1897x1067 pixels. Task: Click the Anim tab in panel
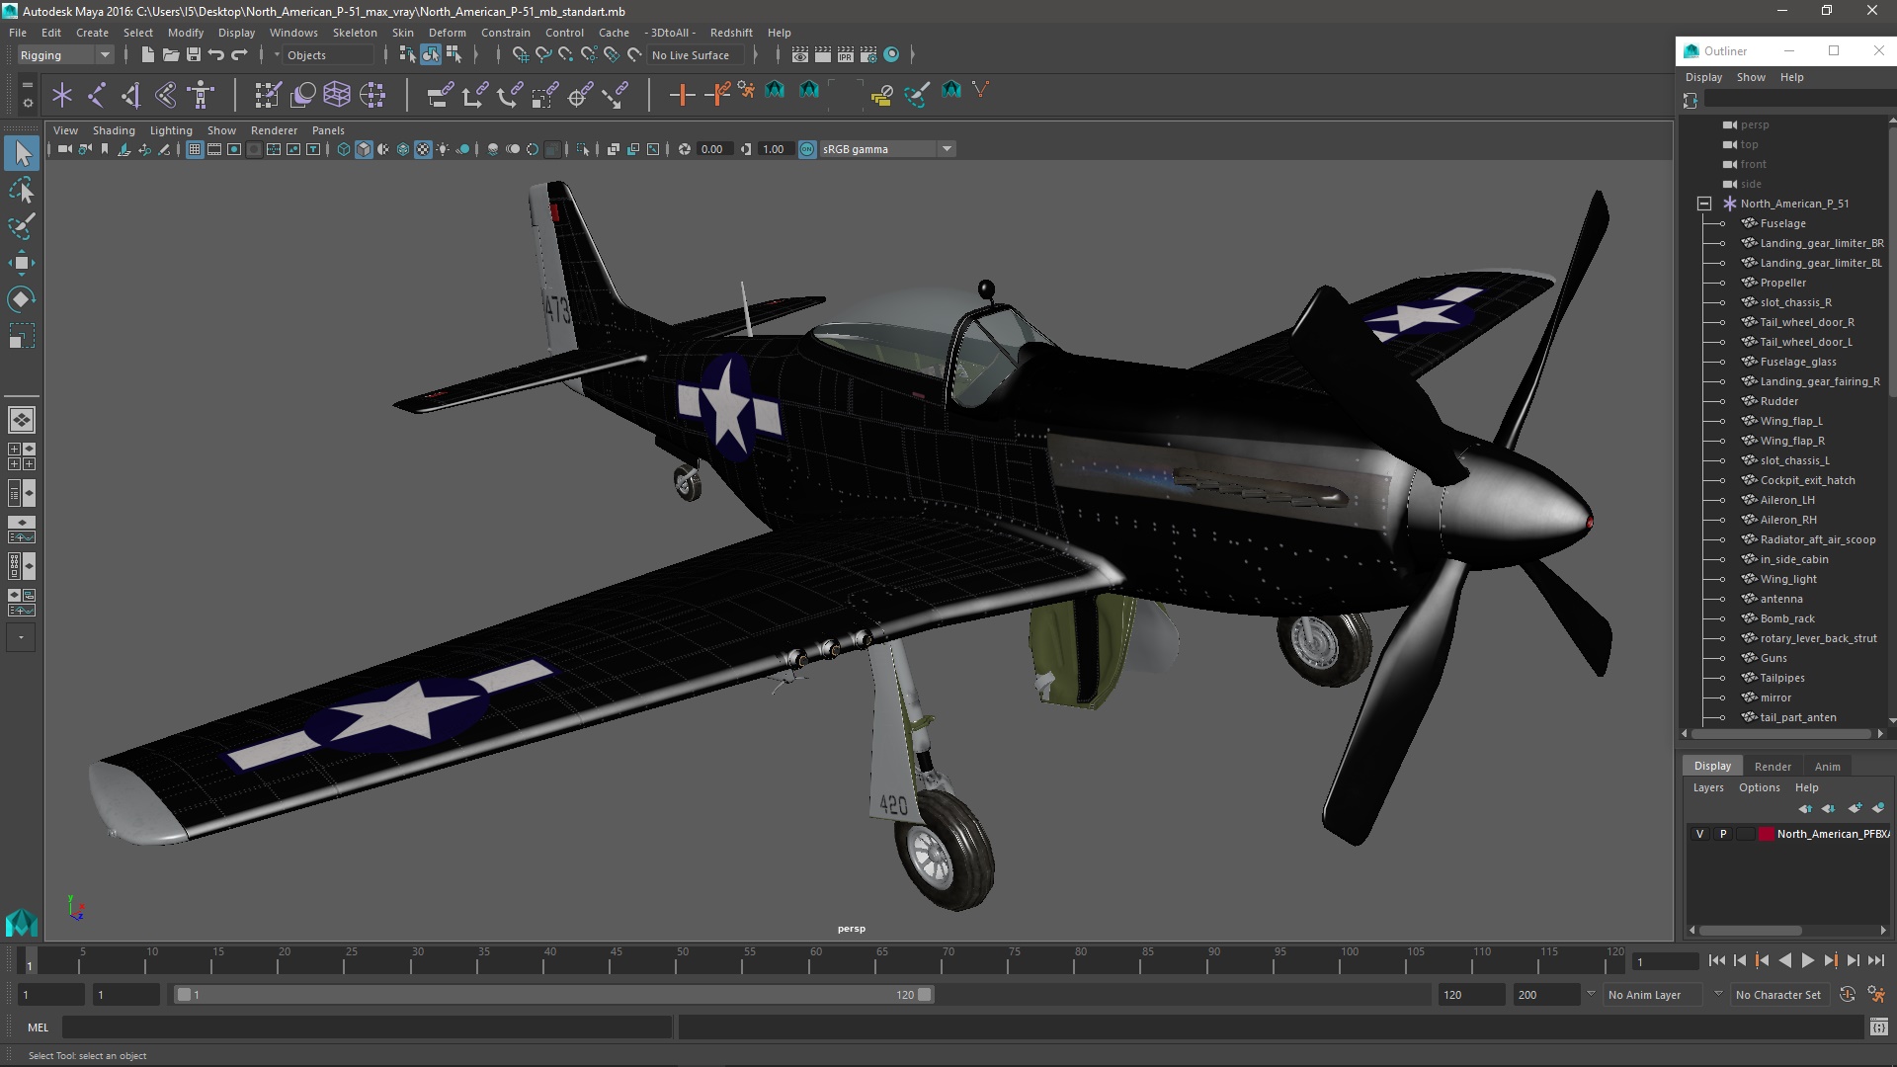1828,765
